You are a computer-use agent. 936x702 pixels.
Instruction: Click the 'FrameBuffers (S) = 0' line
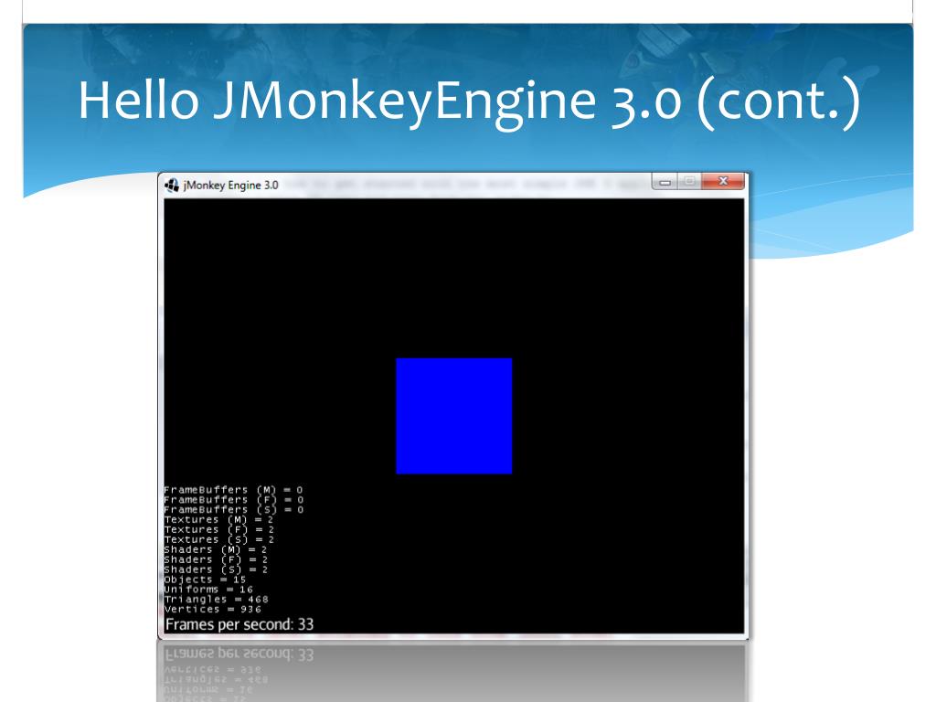click(x=234, y=510)
